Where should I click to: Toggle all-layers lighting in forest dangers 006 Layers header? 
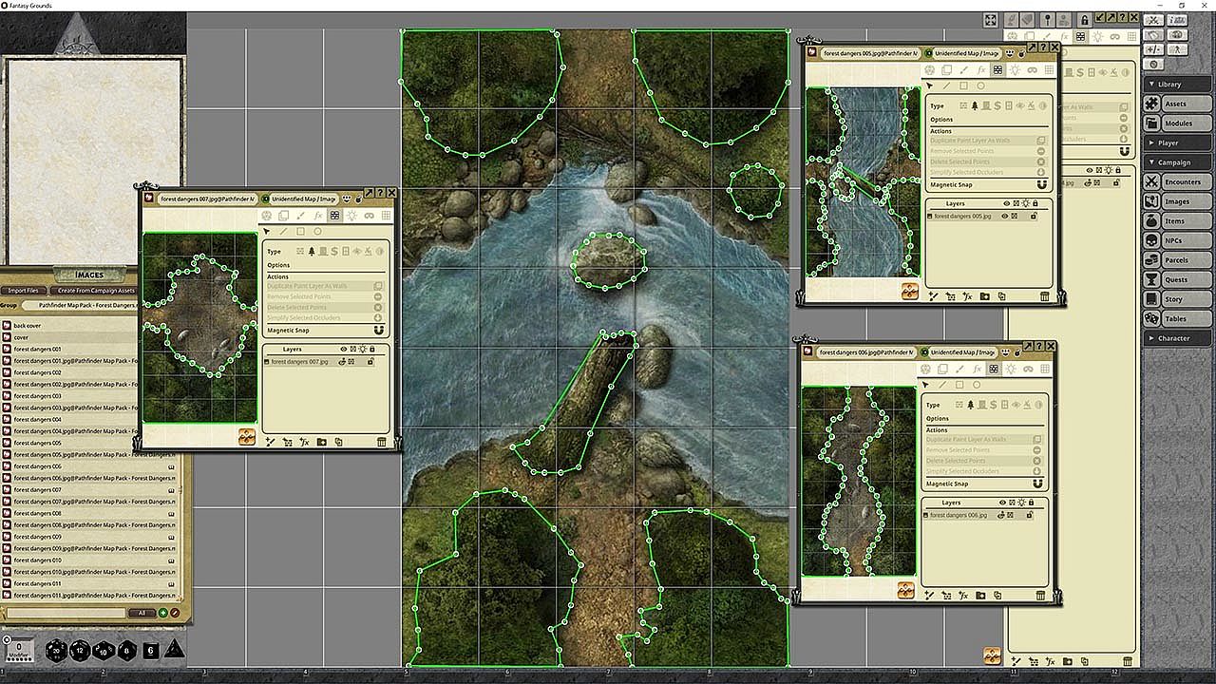[1020, 503]
